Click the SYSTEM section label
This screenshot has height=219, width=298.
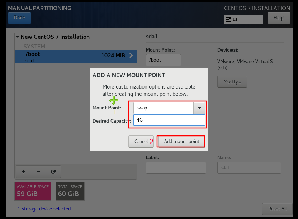[x=34, y=46]
